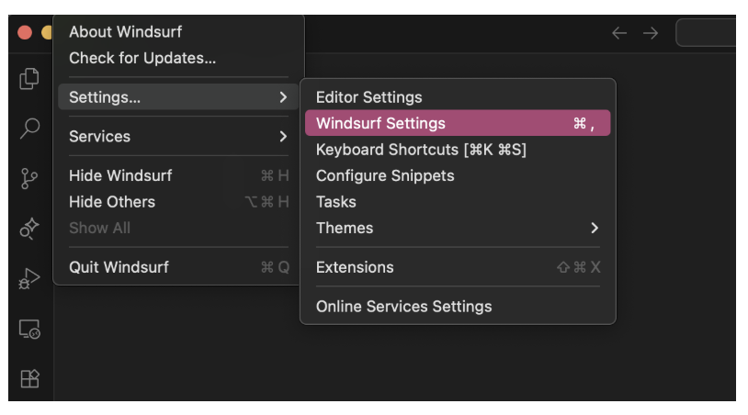Open the Extensions icon in activity bar
Screen dimensions: 748x415
pyautogui.click(x=29, y=378)
